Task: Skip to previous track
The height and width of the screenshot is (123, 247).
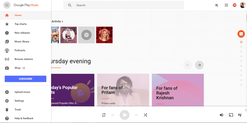Action: (x=113, y=115)
